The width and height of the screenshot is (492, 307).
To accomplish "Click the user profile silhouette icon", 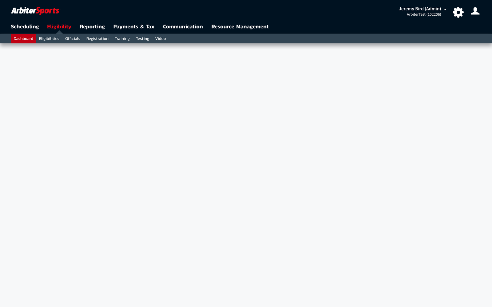I will 475,11.
